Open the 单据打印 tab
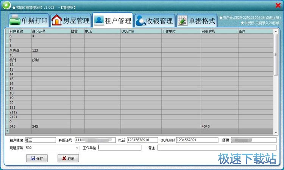284x170 pixels. point(29,20)
